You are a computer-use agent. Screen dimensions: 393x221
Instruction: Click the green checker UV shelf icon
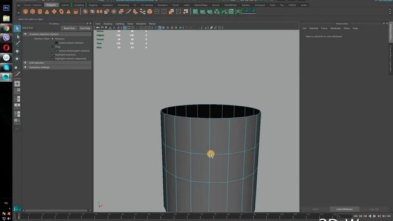pos(231,12)
